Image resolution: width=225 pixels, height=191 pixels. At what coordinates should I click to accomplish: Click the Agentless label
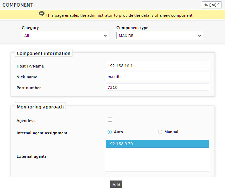coord(26,121)
